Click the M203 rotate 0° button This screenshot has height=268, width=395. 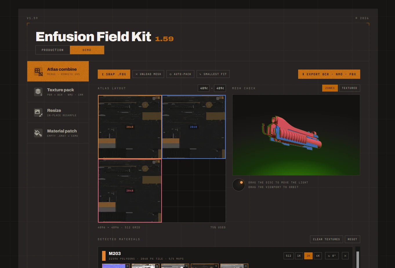[332, 256]
